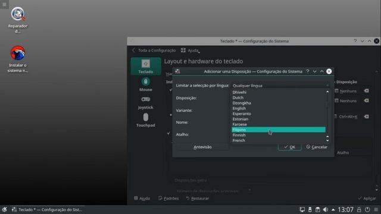This screenshot has width=381, height=214.
Task: Open the desktop hamburger menu icon
Action: tap(4, 4)
